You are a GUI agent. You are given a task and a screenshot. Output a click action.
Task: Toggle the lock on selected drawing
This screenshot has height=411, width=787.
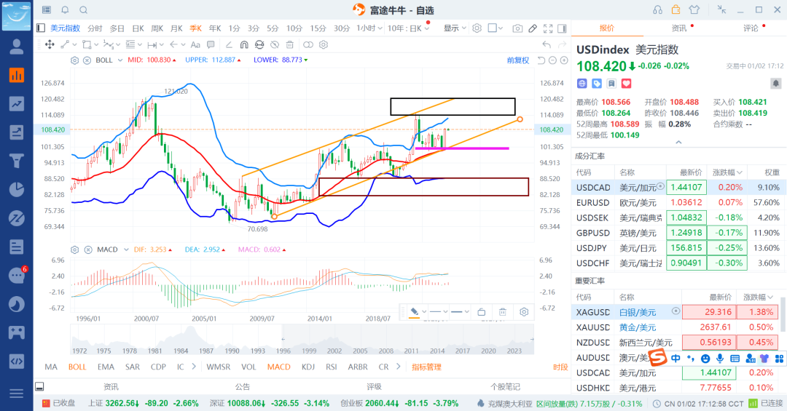tap(482, 312)
